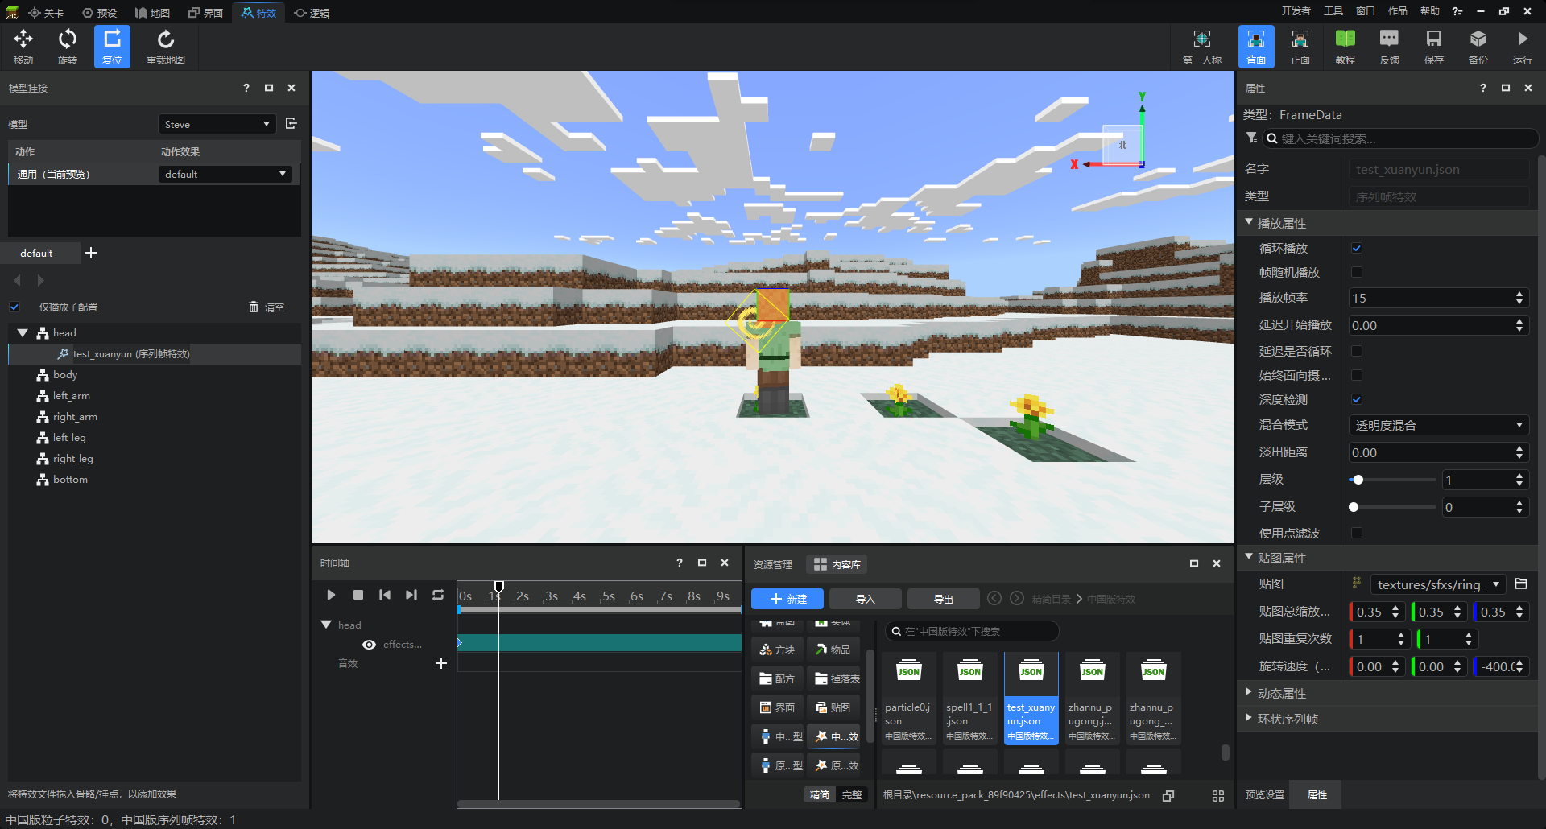The image size is (1546, 829).
Task: Toggle 仅播放子配置 checkbox
Action: tap(14, 307)
